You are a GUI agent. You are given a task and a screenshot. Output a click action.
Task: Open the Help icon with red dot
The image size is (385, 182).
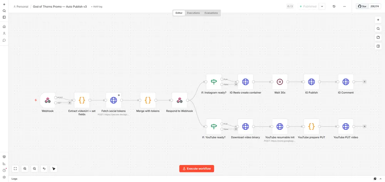point(4,170)
